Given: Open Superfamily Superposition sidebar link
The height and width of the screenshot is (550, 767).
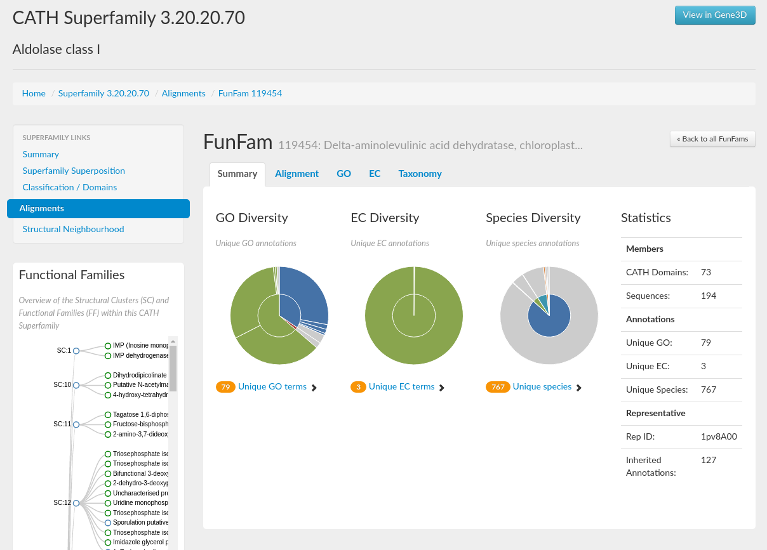Looking at the screenshot, I should [x=74, y=171].
